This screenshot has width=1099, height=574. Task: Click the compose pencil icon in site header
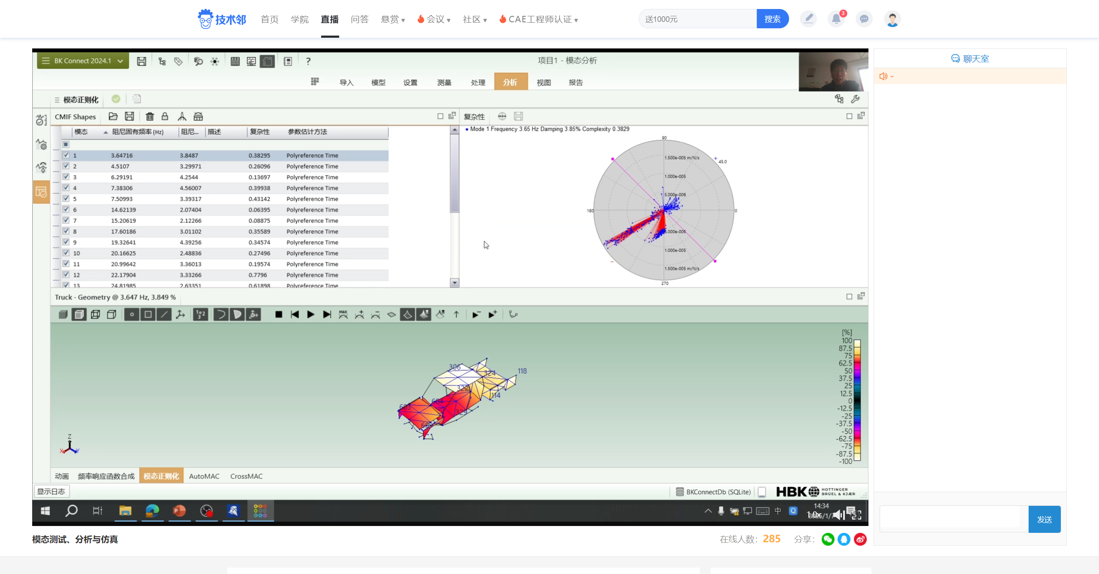pyautogui.click(x=808, y=19)
